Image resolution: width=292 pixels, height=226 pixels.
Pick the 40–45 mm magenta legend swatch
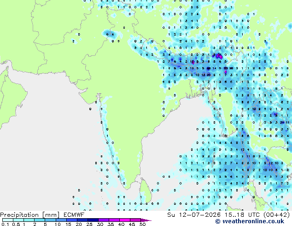point(125,220)
